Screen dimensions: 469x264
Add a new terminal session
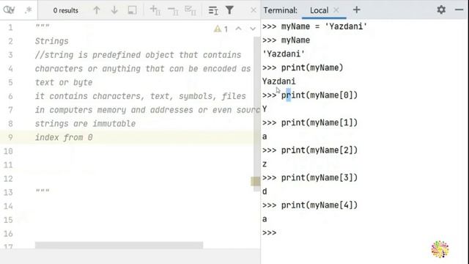357,10
